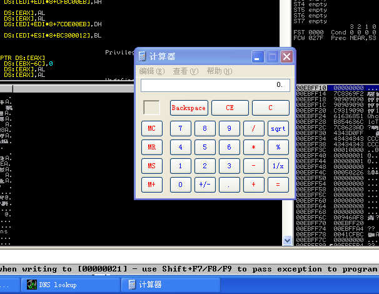Click the minus (-) button

click(254, 166)
